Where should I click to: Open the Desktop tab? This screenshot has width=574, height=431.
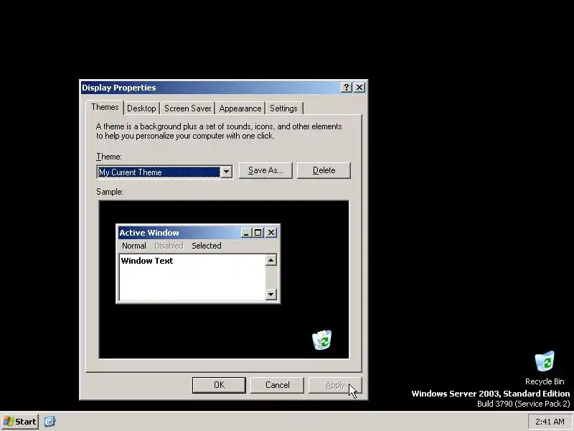[141, 108]
